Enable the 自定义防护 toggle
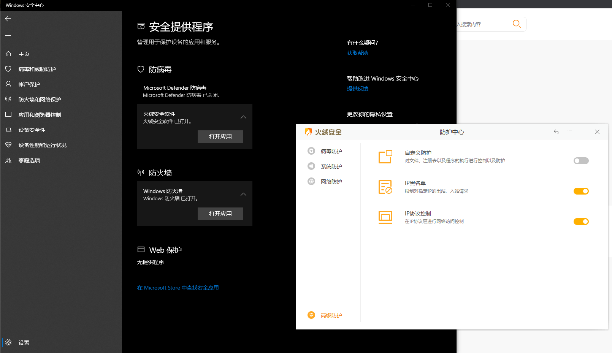 tap(581, 161)
